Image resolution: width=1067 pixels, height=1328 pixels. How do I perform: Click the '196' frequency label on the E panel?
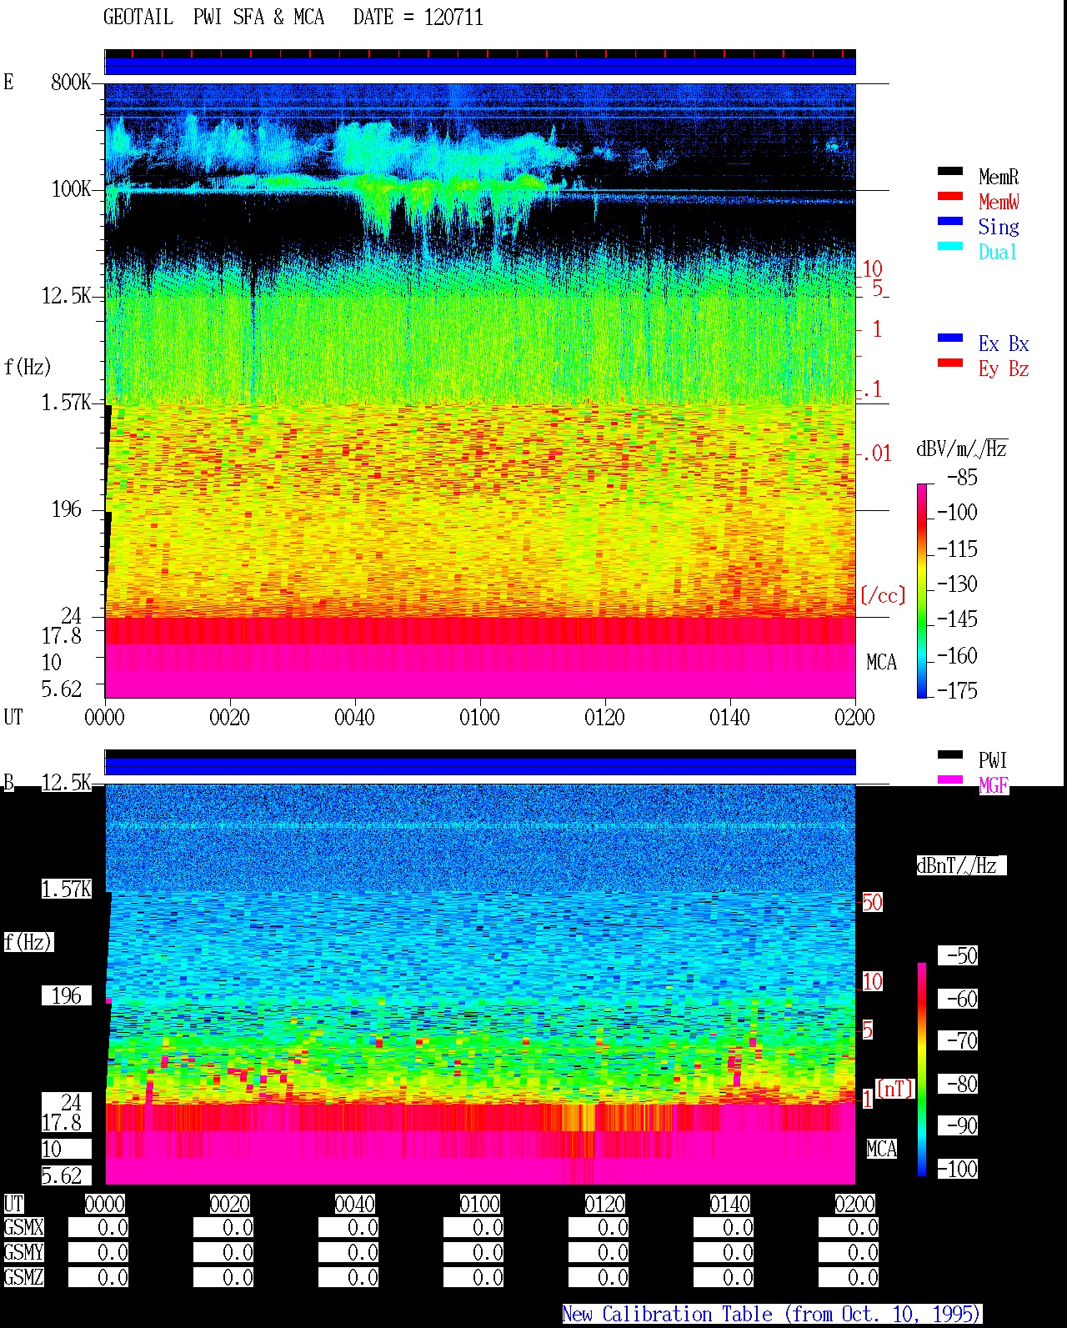pos(67,509)
